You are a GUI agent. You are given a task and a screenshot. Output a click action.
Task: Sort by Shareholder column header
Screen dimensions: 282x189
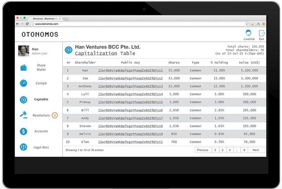coord(85,63)
